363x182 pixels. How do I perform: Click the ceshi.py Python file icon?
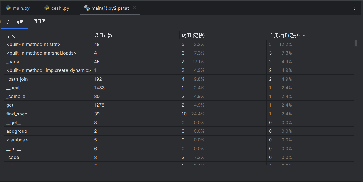pos(47,8)
